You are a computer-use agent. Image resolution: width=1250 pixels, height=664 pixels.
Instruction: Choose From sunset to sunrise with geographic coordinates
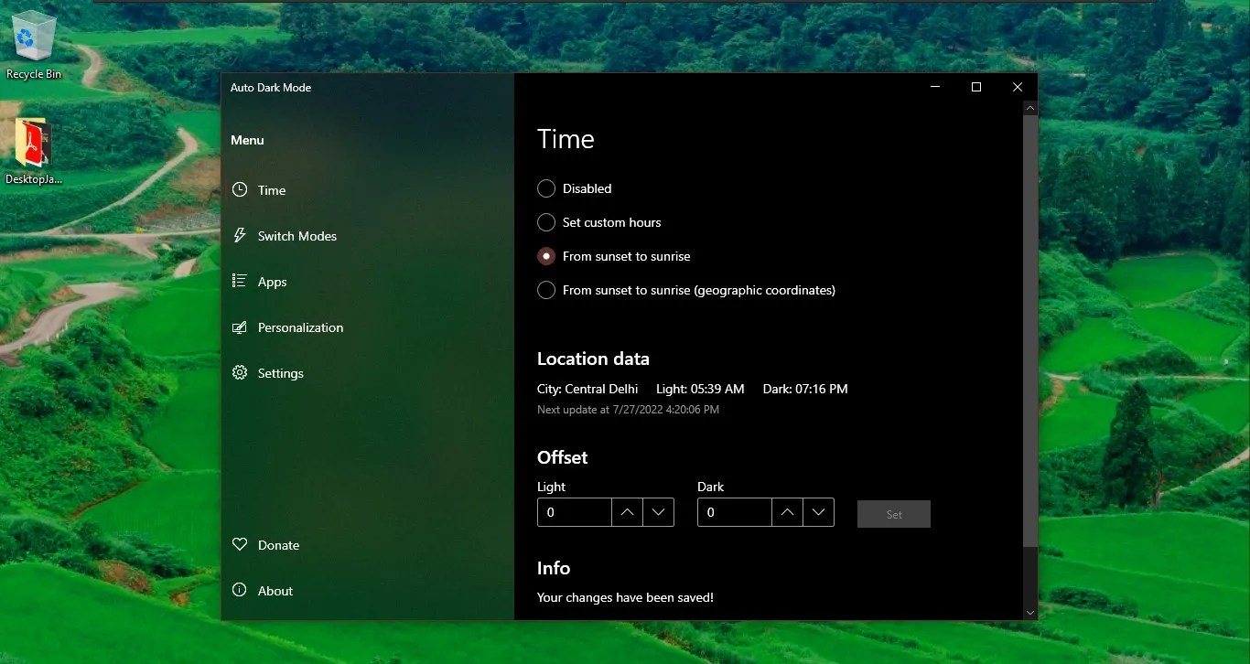pyautogui.click(x=546, y=290)
